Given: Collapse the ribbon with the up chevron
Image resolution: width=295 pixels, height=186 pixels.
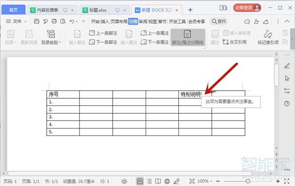Looking at the screenshot, I should point(287,21).
